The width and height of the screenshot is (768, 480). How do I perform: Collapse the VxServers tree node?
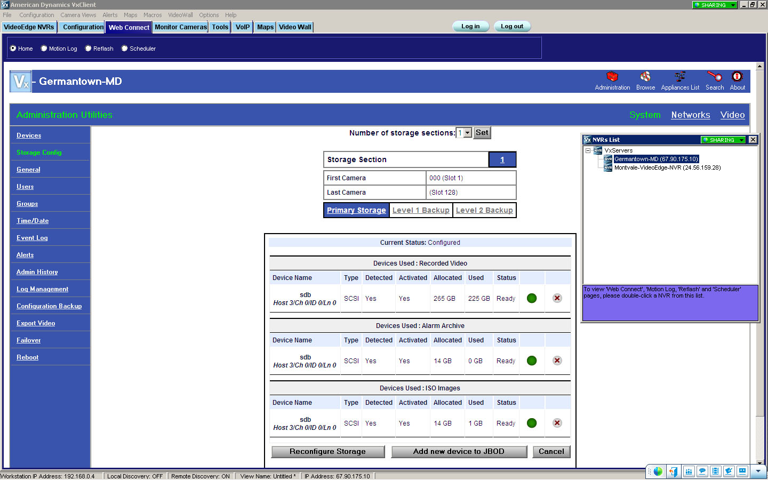click(588, 150)
